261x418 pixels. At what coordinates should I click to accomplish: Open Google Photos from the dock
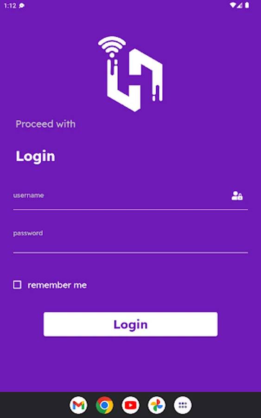click(x=156, y=405)
